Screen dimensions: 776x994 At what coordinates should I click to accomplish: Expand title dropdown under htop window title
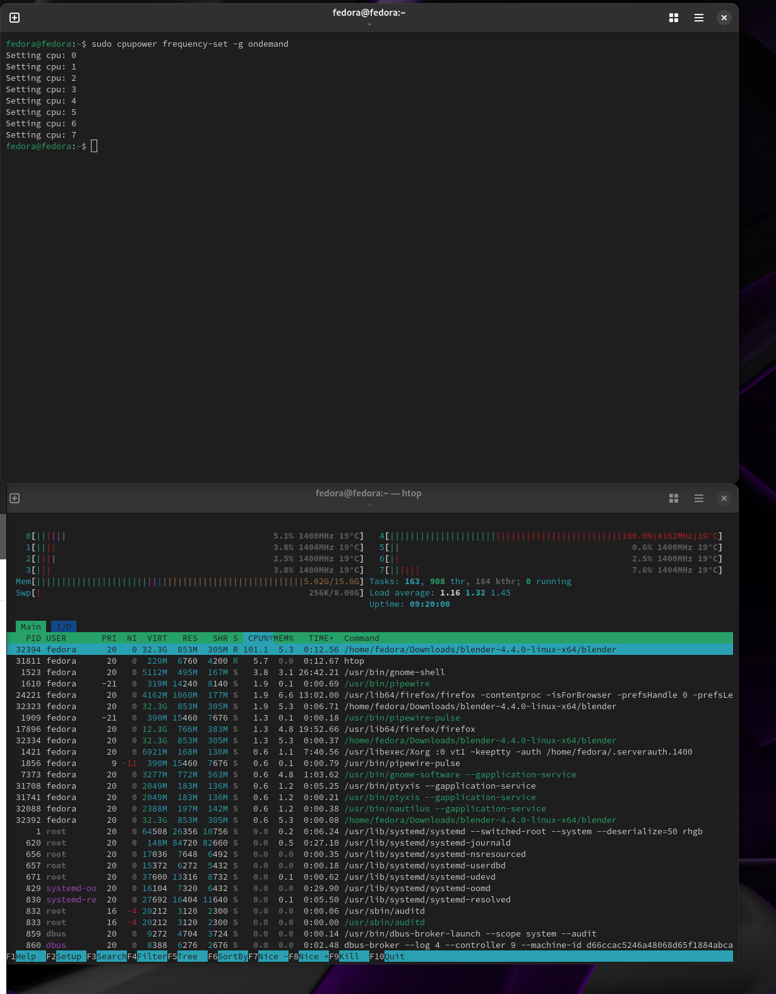coord(369,505)
